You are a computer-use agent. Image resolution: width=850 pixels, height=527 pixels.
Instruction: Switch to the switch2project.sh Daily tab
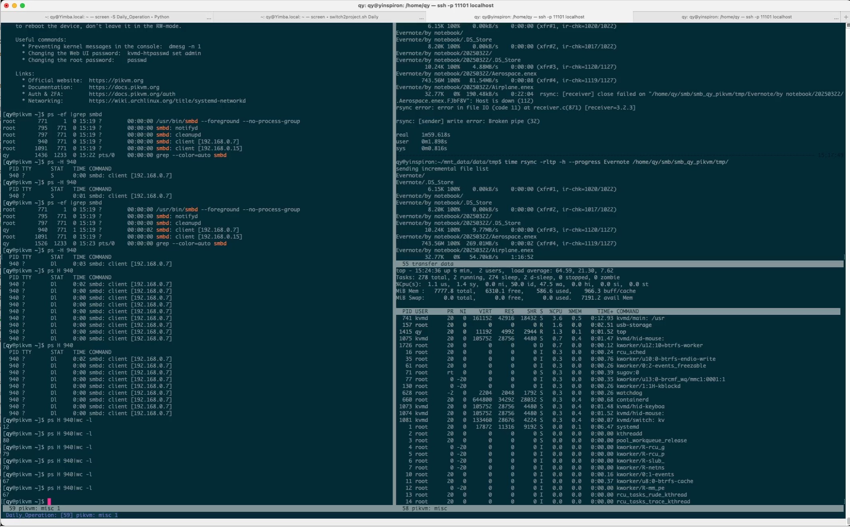(319, 17)
